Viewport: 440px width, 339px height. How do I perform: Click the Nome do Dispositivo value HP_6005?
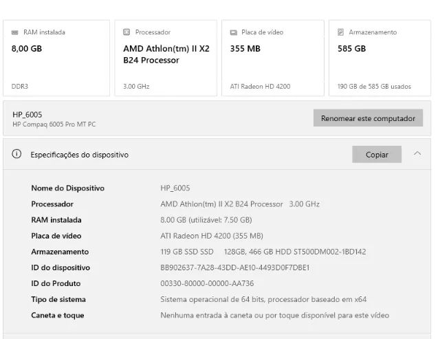(175, 188)
